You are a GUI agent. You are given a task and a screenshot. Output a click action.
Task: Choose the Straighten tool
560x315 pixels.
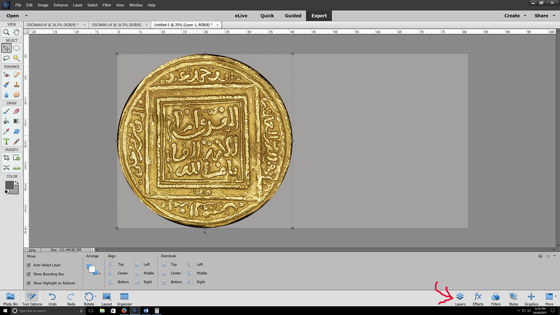pos(16,168)
